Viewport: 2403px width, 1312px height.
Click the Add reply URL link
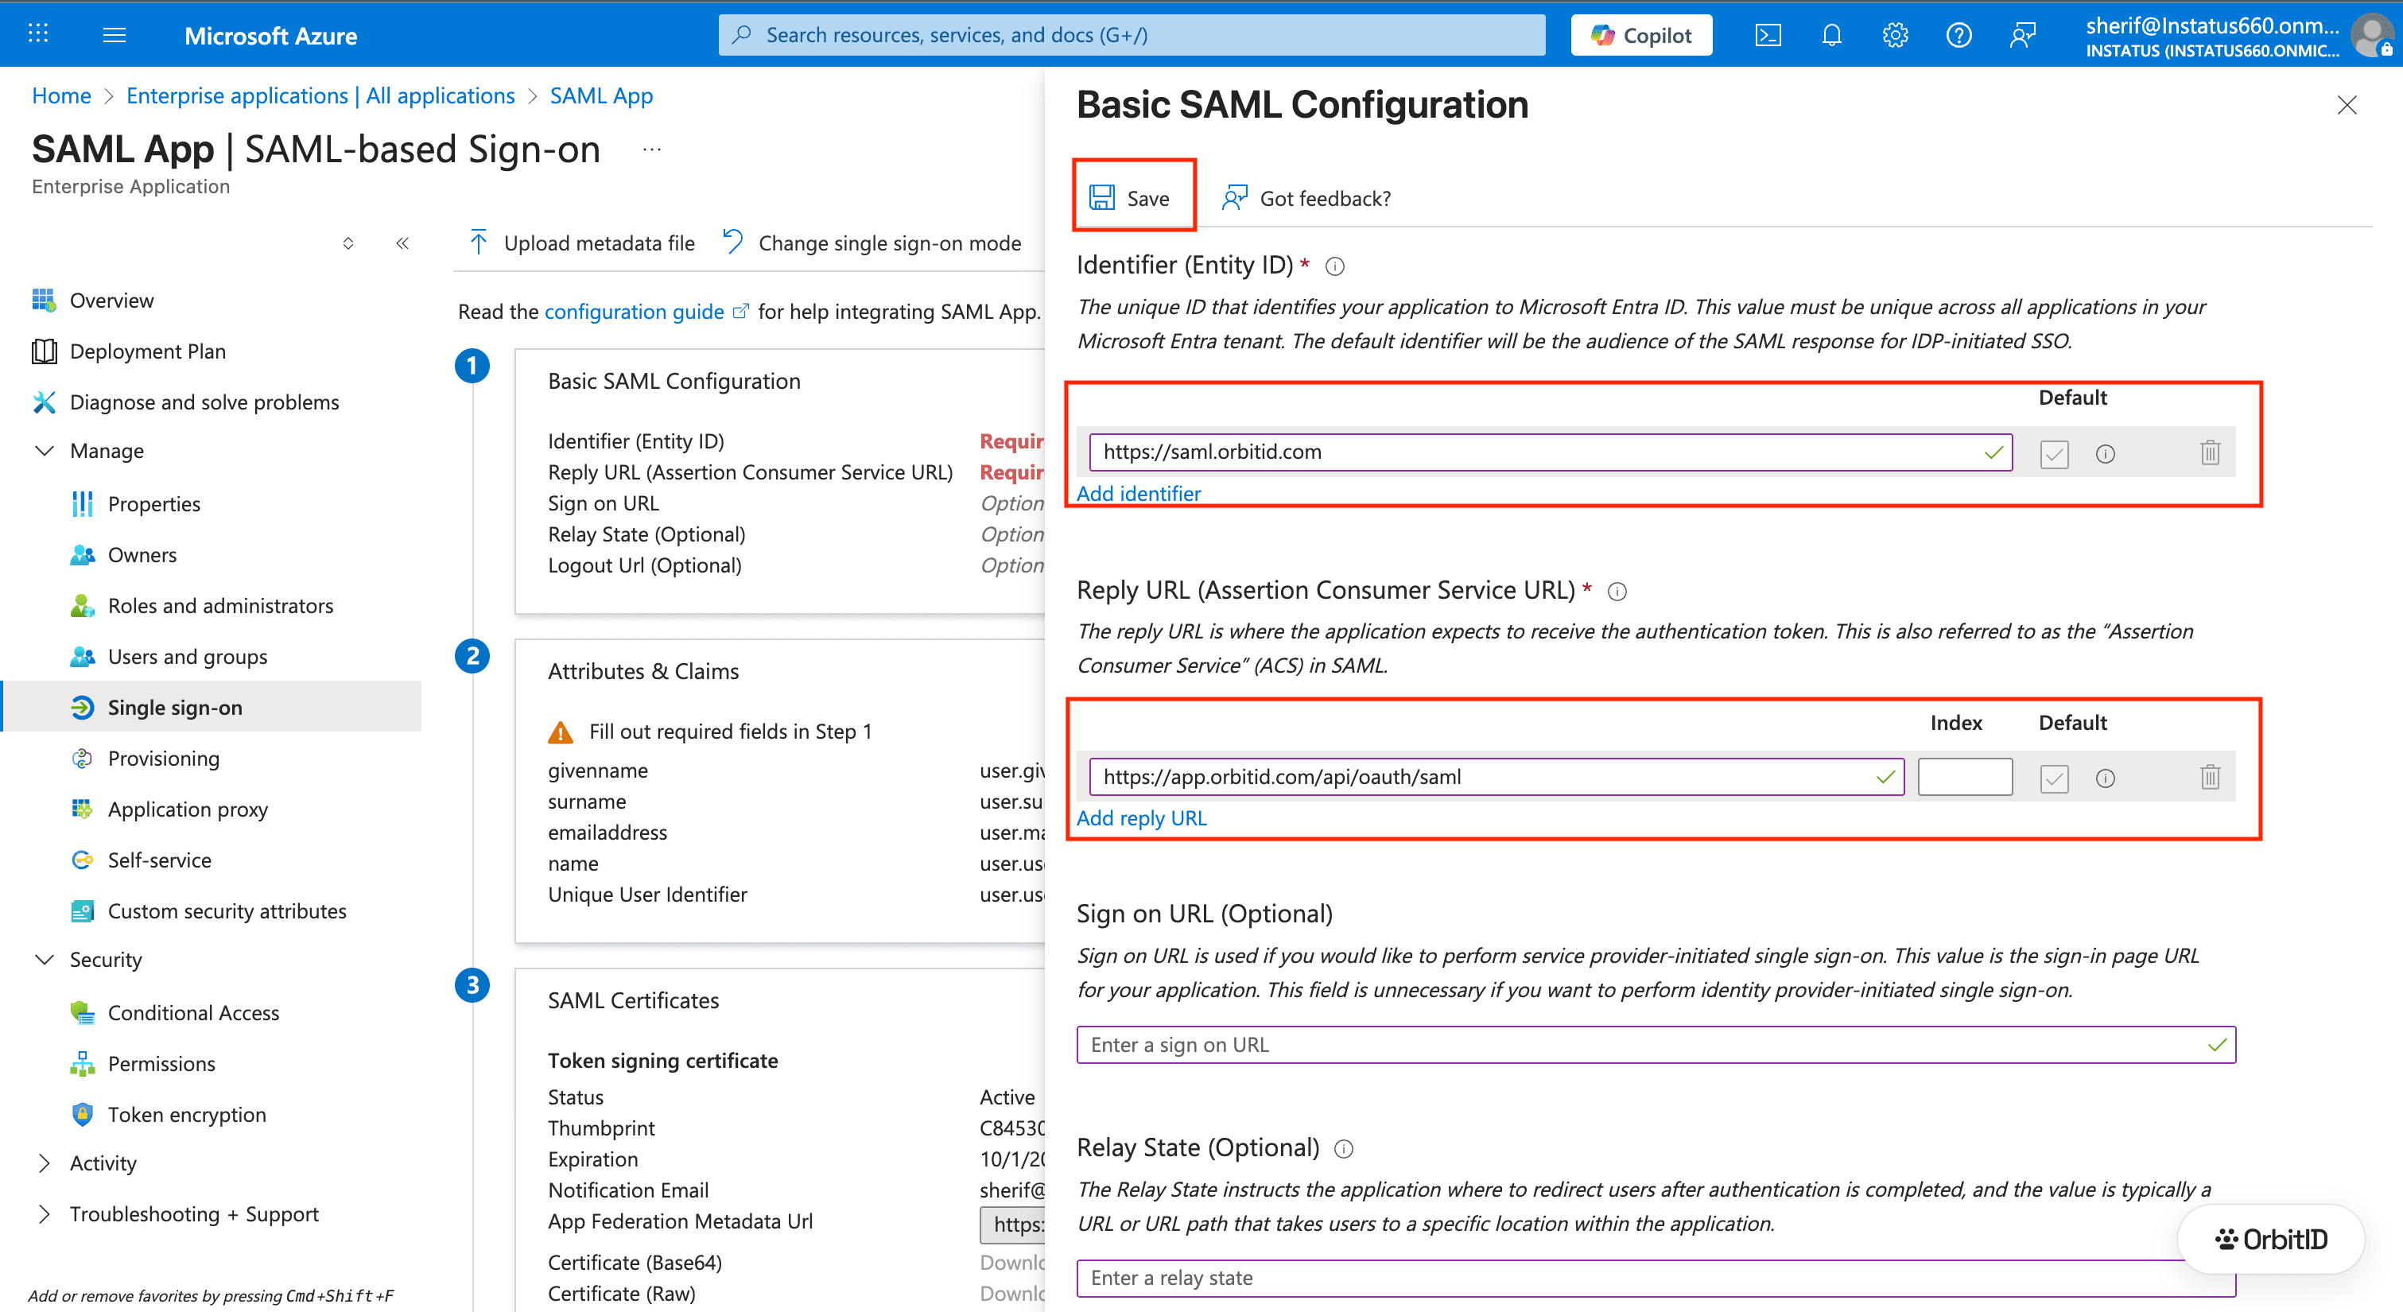(1141, 818)
